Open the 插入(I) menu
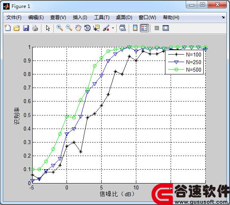Viewport: 230px width, 205px height. (80, 18)
